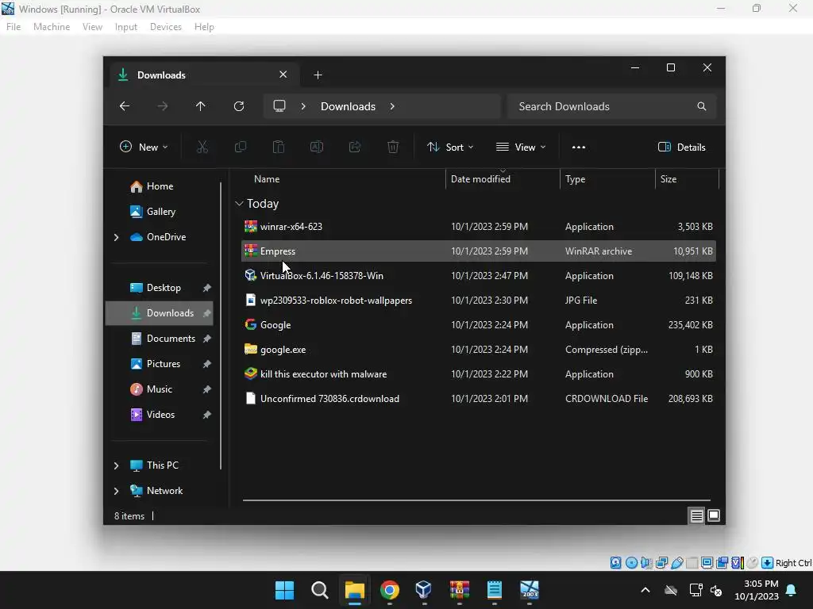Collapse the Today group
The height and width of the screenshot is (609, 813).
(x=239, y=204)
